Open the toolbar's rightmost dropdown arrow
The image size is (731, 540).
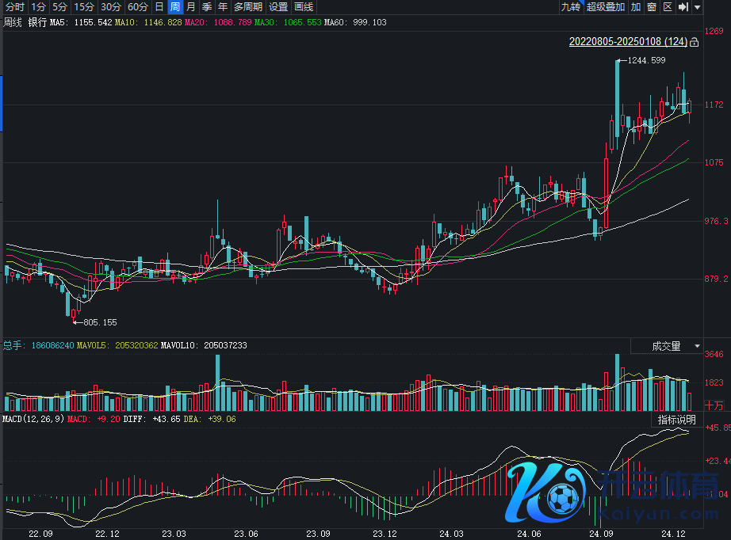point(697,7)
